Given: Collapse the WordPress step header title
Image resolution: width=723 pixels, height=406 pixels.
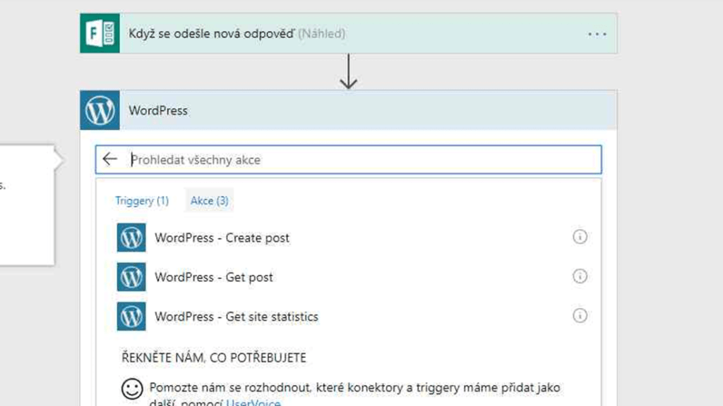Looking at the screenshot, I should pos(158,111).
